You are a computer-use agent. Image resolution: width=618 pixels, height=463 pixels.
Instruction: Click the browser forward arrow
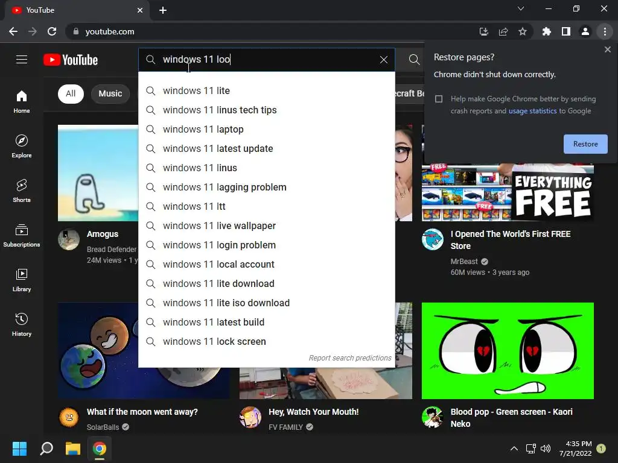tap(33, 31)
